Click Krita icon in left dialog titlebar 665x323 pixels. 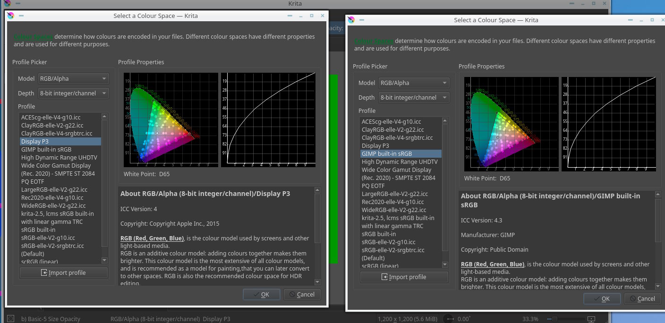tap(11, 16)
